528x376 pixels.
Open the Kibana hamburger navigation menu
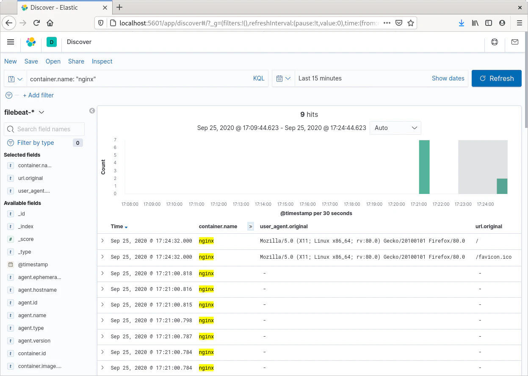(11, 42)
